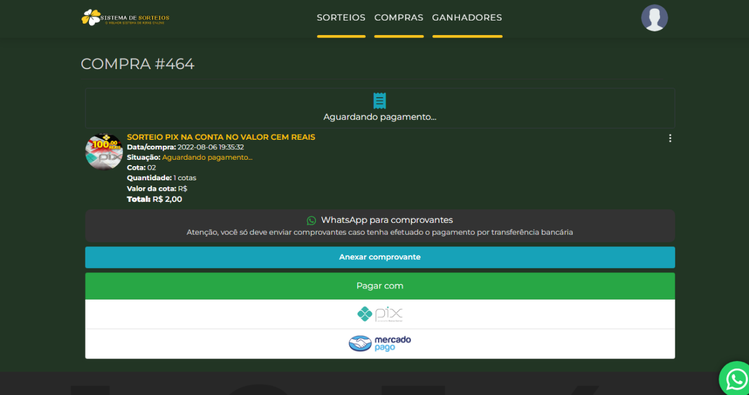The width and height of the screenshot is (749, 395).
Task: Click the COMPRA #464 heading
Action: click(138, 64)
